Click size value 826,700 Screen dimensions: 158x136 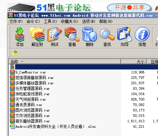click(x=138, y=99)
